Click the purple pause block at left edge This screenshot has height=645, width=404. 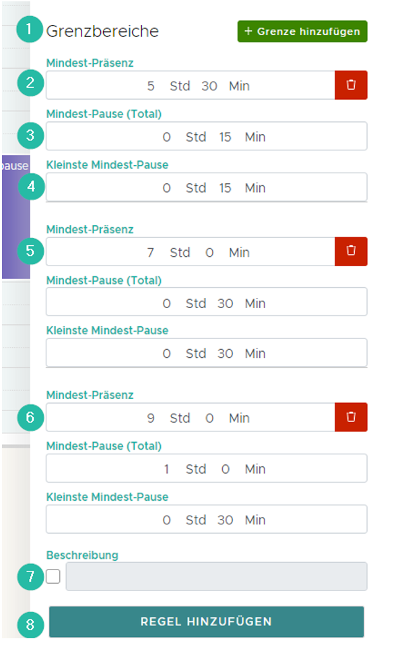pyautogui.click(x=15, y=217)
